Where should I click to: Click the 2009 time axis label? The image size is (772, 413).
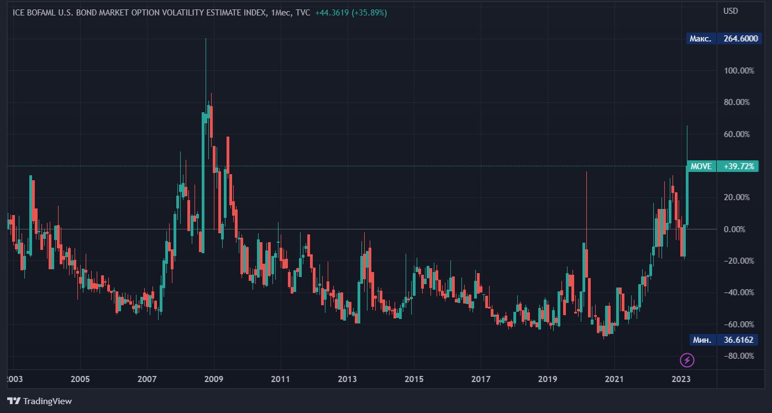click(213, 379)
